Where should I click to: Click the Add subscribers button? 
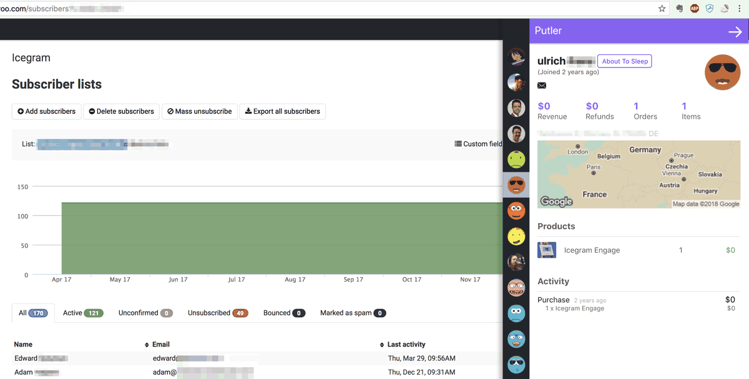coord(47,111)
